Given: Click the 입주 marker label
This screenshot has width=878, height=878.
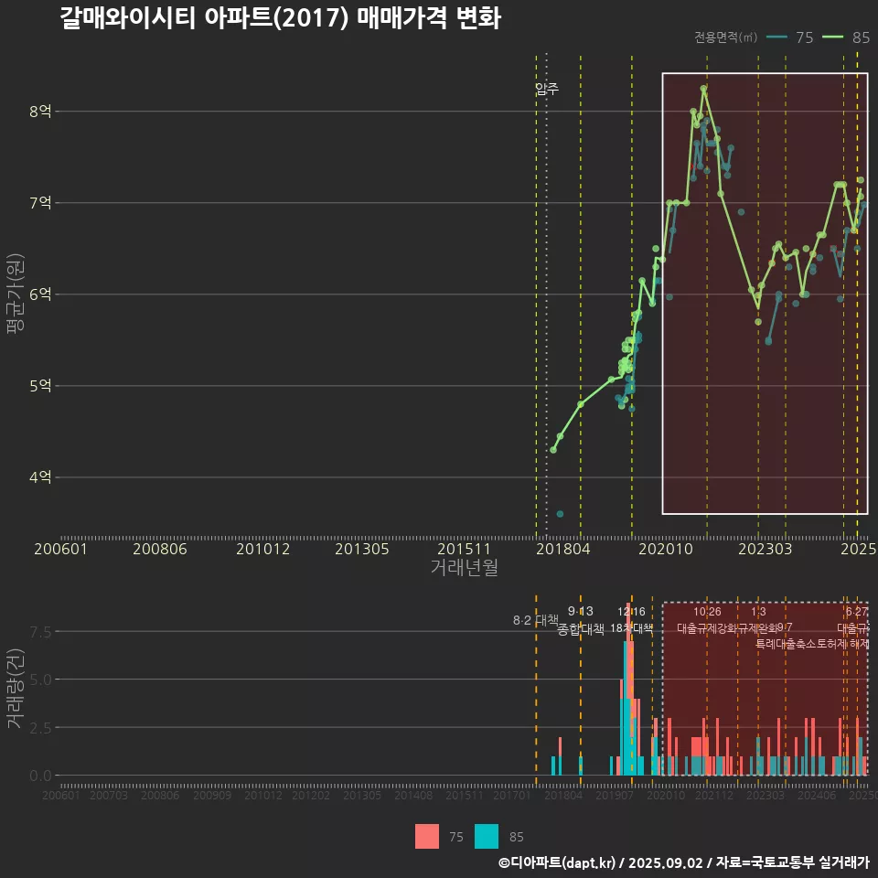Looking at the screenshot, I should (547, 89).
